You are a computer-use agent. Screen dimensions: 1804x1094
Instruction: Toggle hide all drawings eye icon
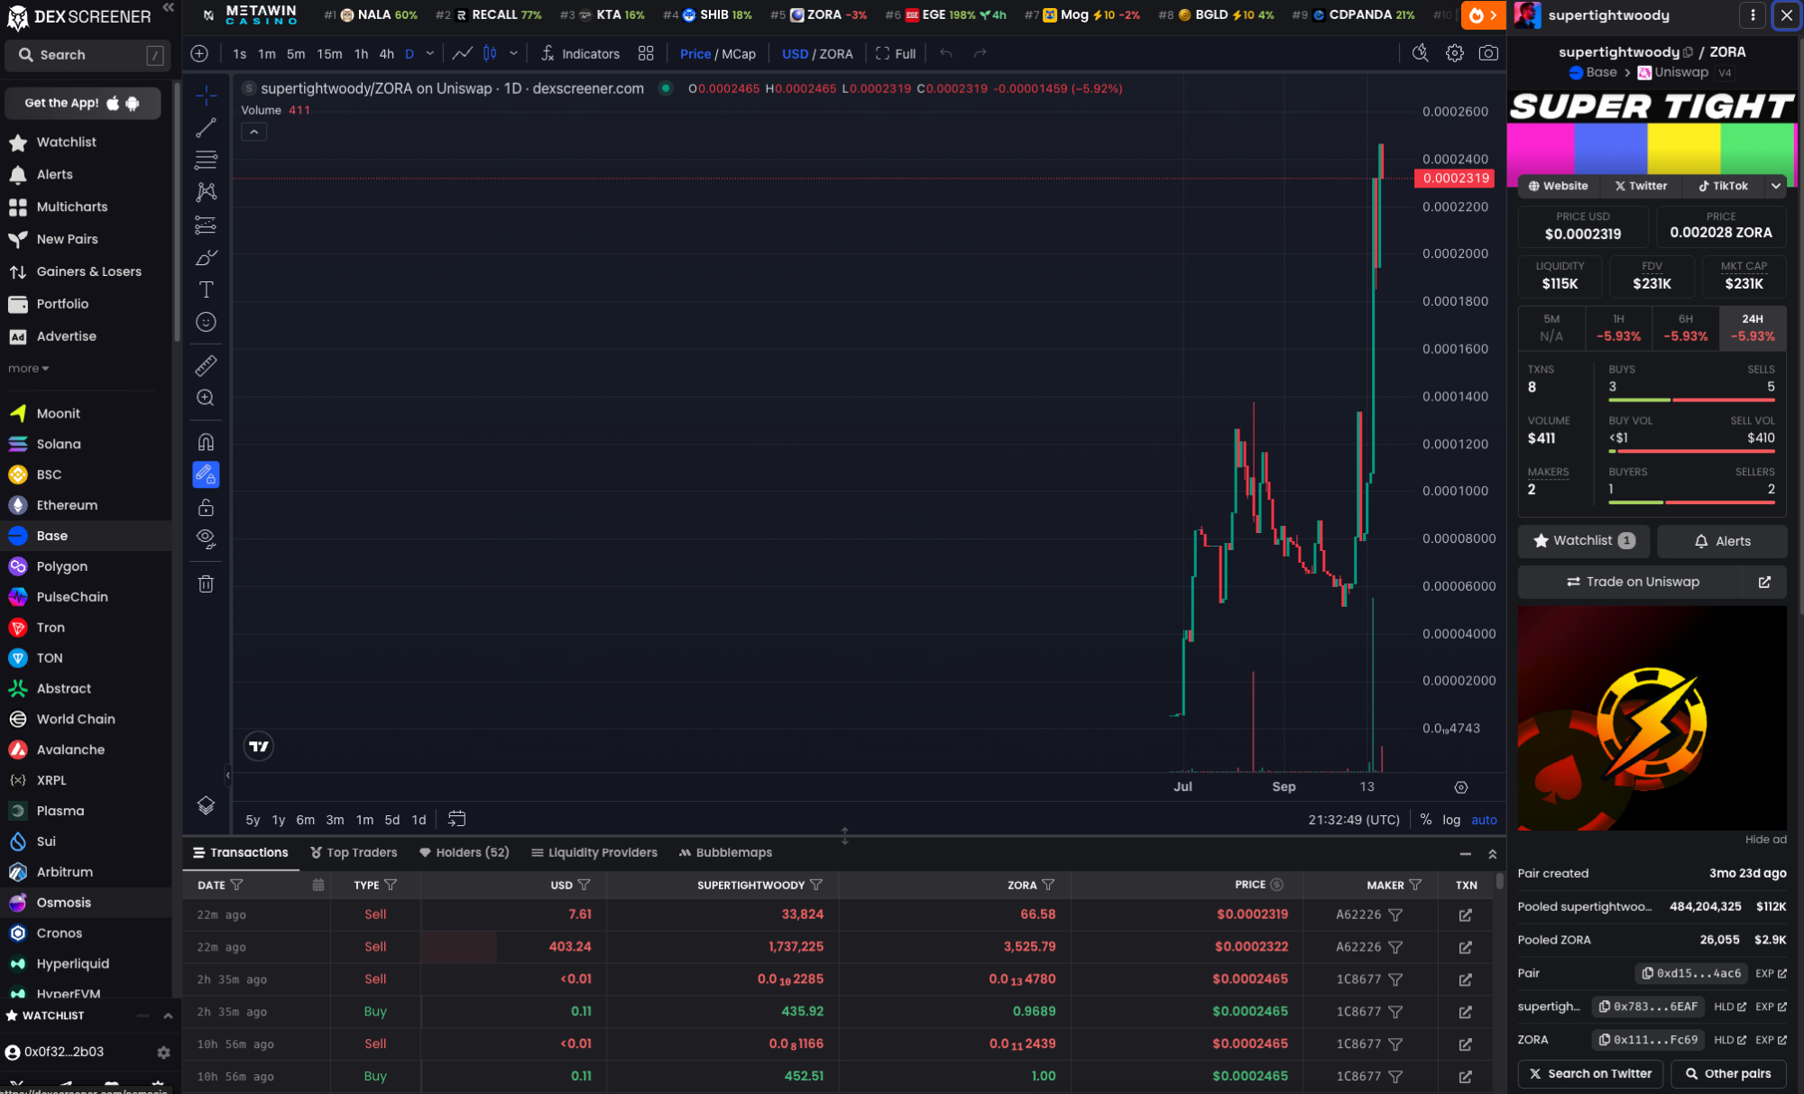[x=206, y=538]
